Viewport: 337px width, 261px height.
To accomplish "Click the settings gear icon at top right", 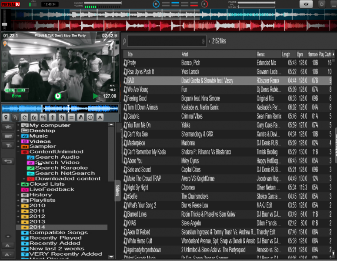I will point(322,4).
